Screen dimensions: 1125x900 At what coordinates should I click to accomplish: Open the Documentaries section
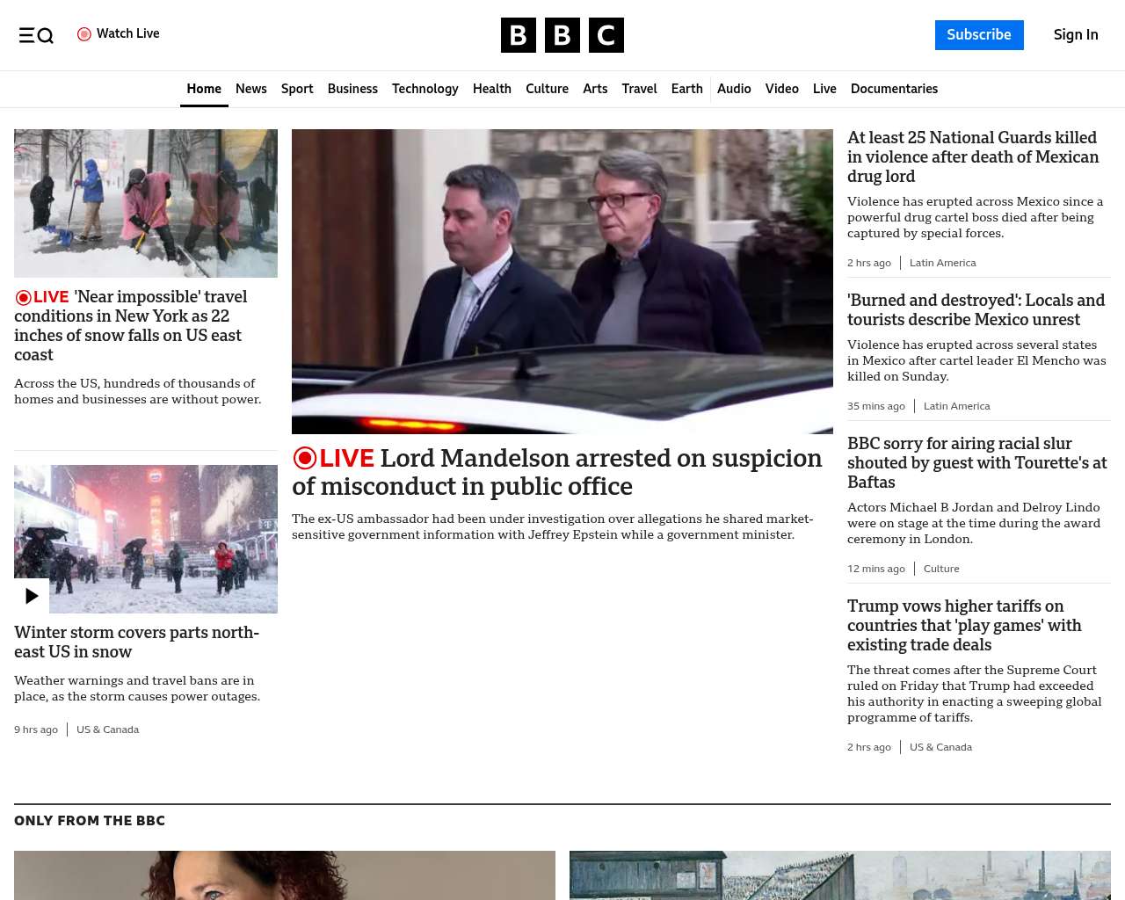[x=894, y=89]
